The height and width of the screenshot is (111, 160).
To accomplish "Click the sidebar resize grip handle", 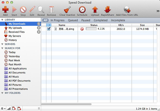I will pyautogui.click(x=39, y=109).
